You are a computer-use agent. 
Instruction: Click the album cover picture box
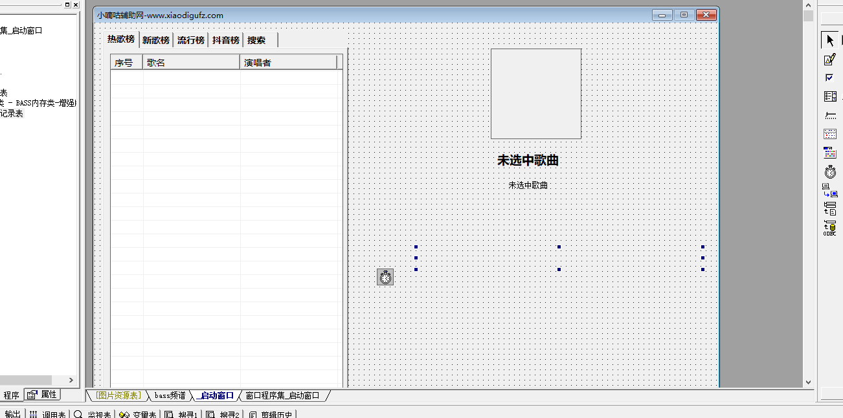coord(535,94)
